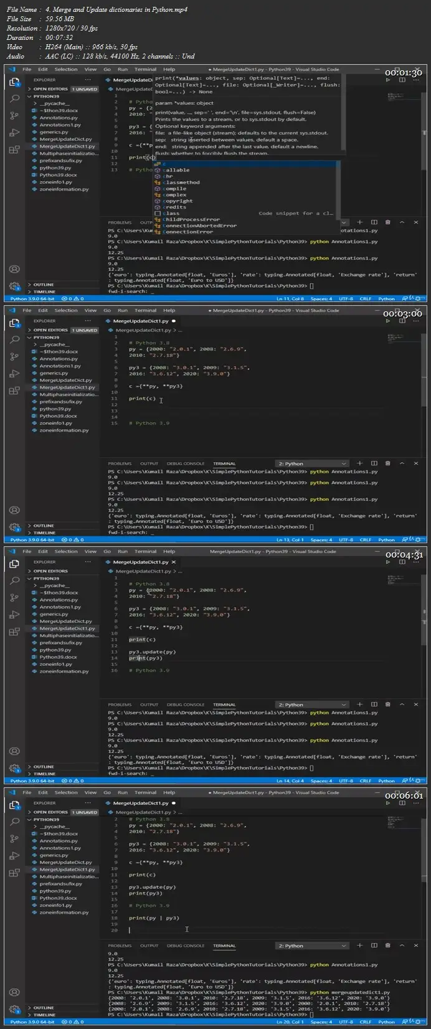Open the '2: Python' terminal dropdown in the 00:04:31 frame

pyautogui.click(x=312, y=704)
